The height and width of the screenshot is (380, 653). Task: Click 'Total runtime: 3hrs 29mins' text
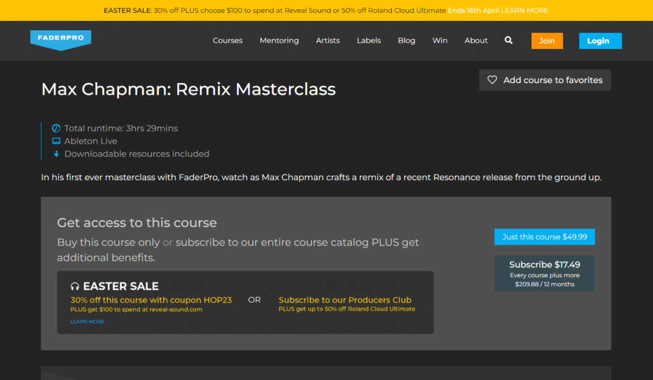pyautogui.click(x=121, y=128)
